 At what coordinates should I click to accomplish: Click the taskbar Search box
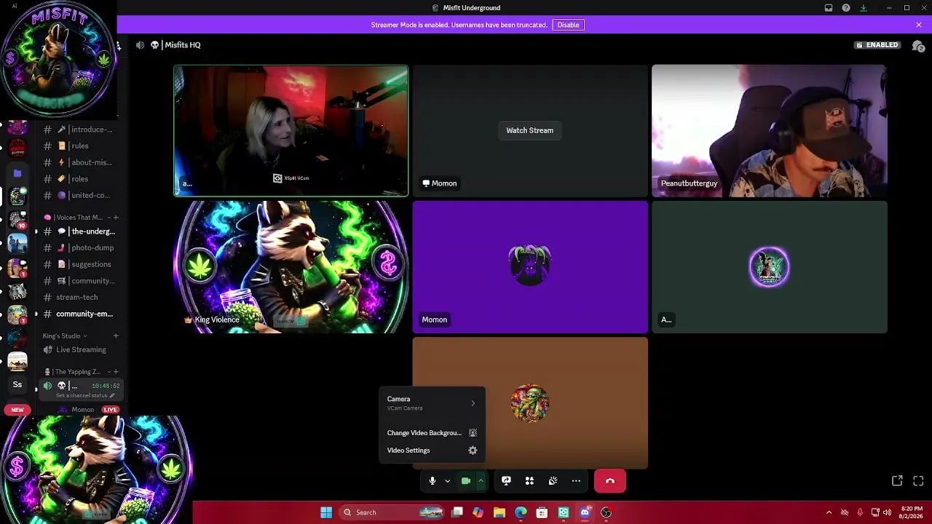[393, 512]
